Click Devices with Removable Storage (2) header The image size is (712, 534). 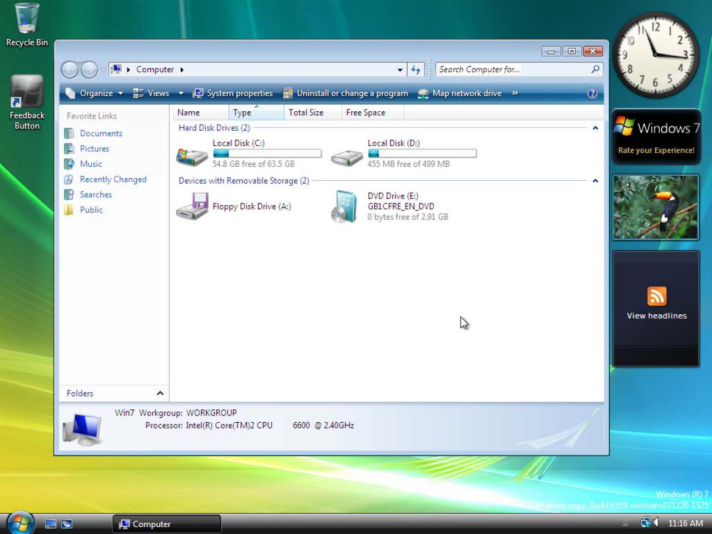[244, 181]
